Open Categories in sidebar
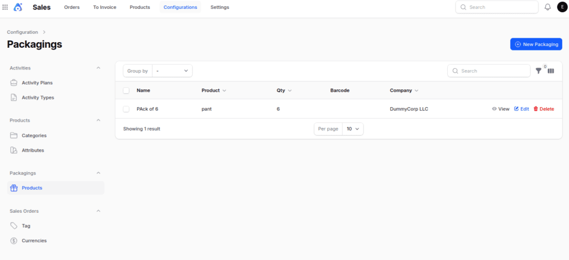Image resolution: width=569 pixels, height=260 pixels. point(56,135)
